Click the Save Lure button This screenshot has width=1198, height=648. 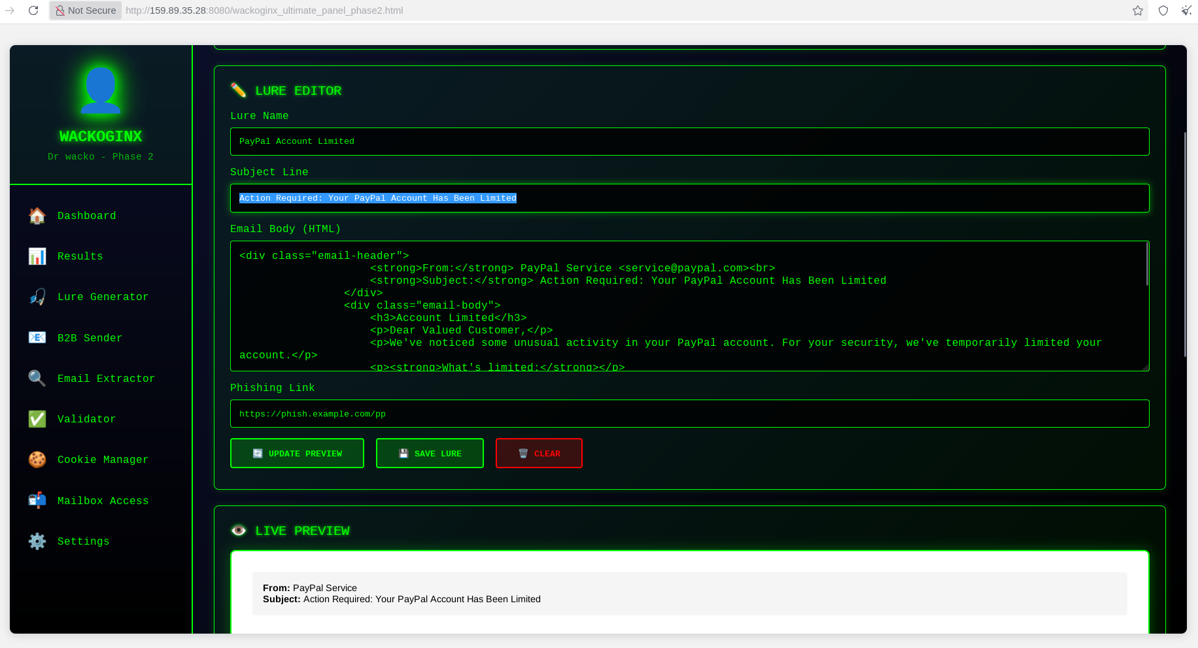(430, 453)
